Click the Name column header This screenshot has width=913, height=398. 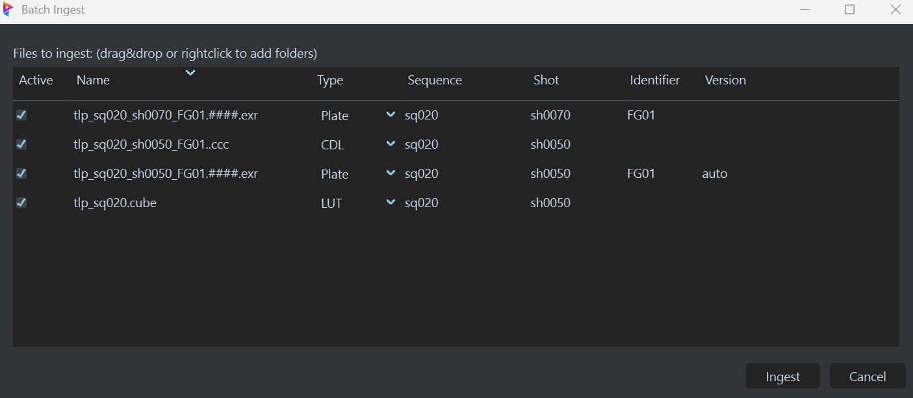point(93,80)
